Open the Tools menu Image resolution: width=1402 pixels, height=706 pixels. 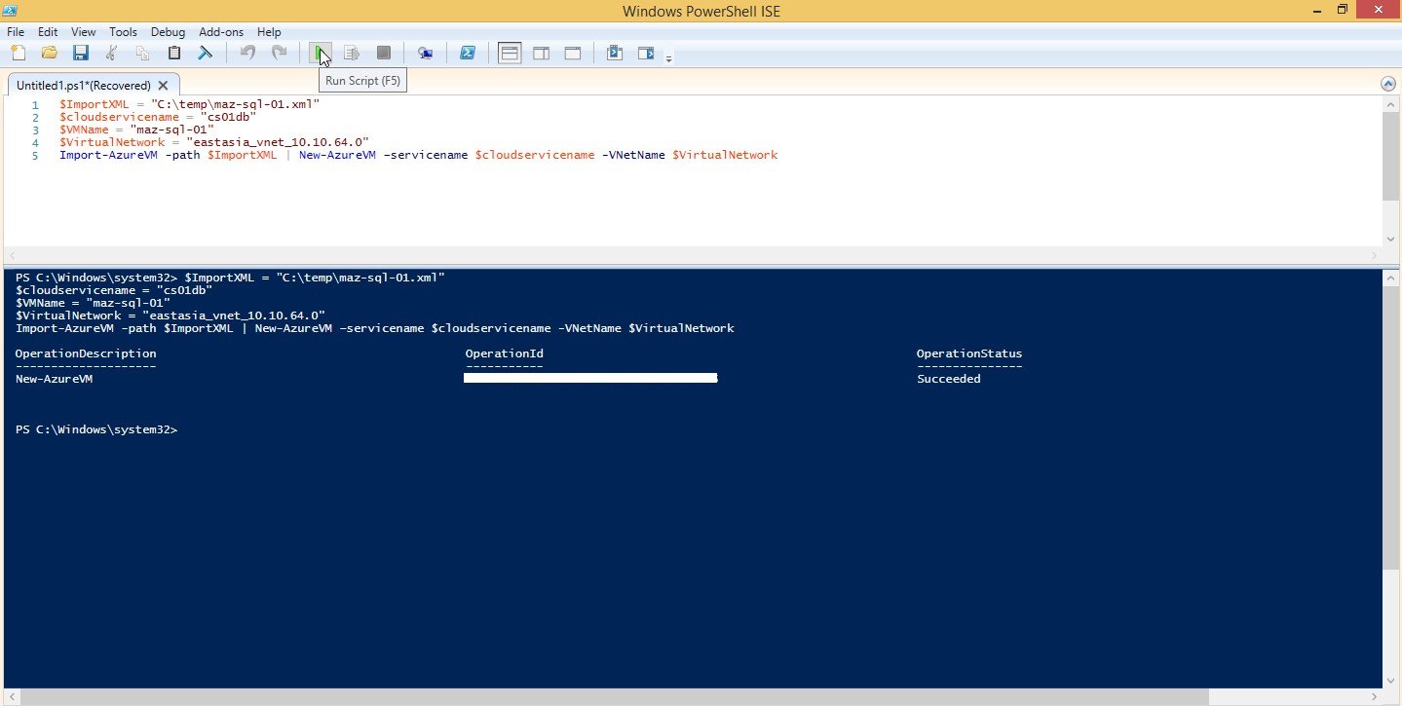[123, 32]
